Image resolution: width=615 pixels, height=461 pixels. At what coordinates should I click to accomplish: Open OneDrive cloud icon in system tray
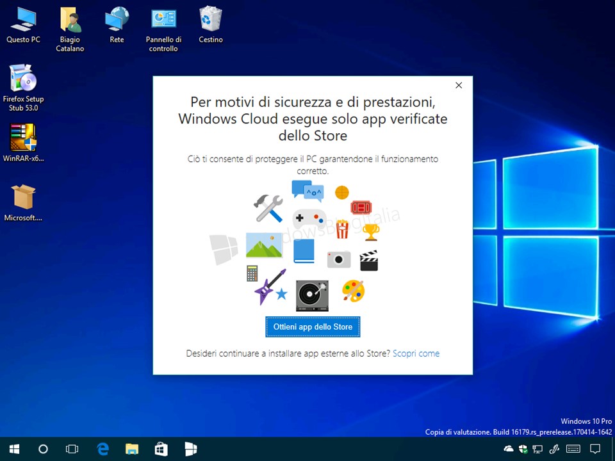point(509,449)
